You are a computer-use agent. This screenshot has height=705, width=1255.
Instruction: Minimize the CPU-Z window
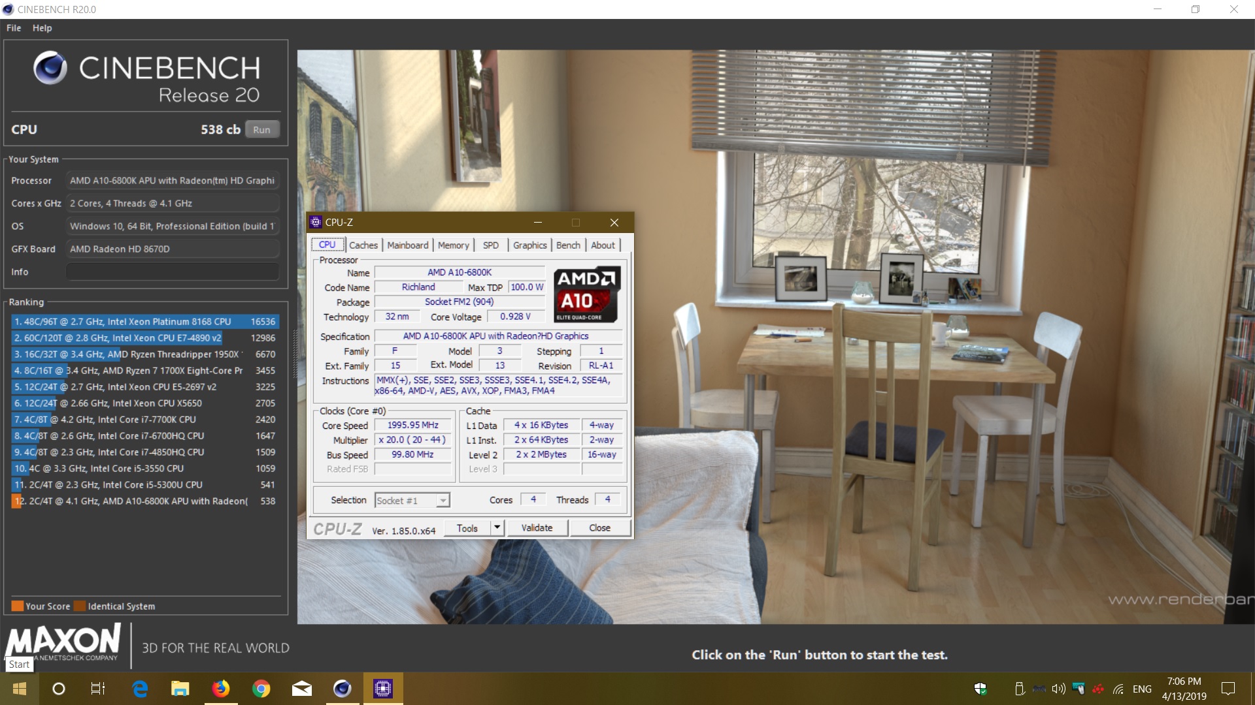tap(538, 223)
